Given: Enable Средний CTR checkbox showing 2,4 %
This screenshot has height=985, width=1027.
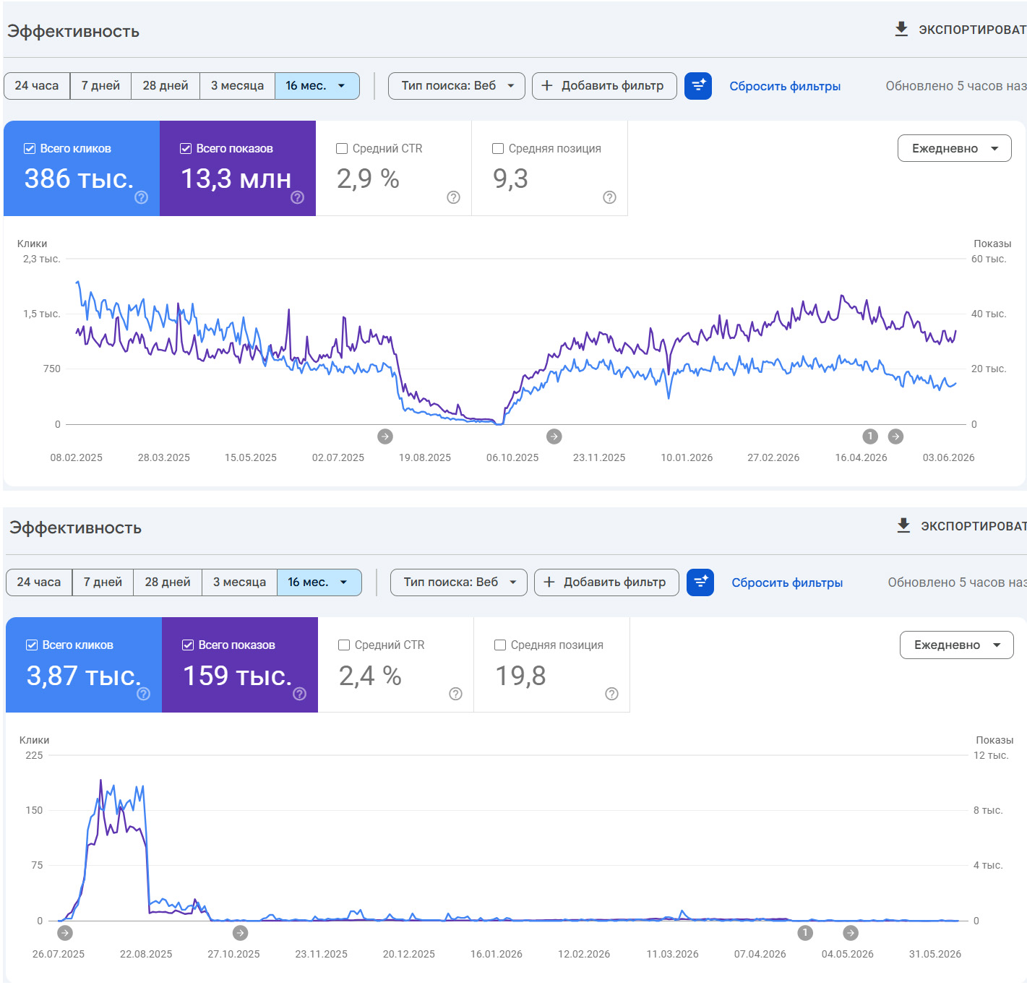Looking at the screenshot, I should (344, 645).
